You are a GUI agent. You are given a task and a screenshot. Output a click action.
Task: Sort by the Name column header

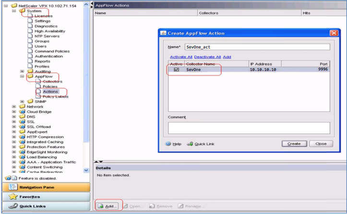(x=145, y=13)
